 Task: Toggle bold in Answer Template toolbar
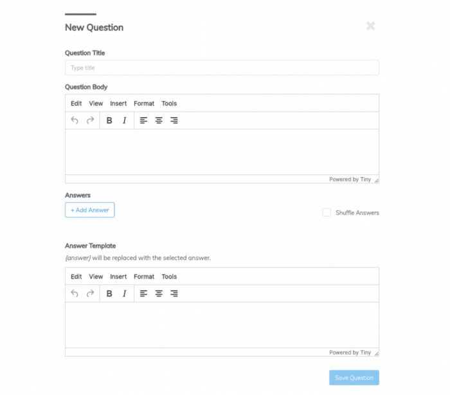(x=109, y=293)
